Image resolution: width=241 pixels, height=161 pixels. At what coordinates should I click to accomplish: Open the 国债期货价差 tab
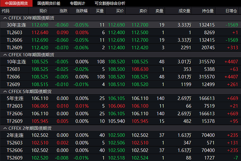pos(49,3)
